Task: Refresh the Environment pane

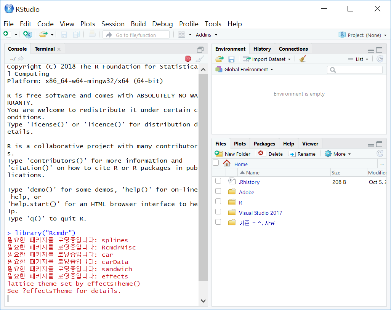Action: pos(380,59)
